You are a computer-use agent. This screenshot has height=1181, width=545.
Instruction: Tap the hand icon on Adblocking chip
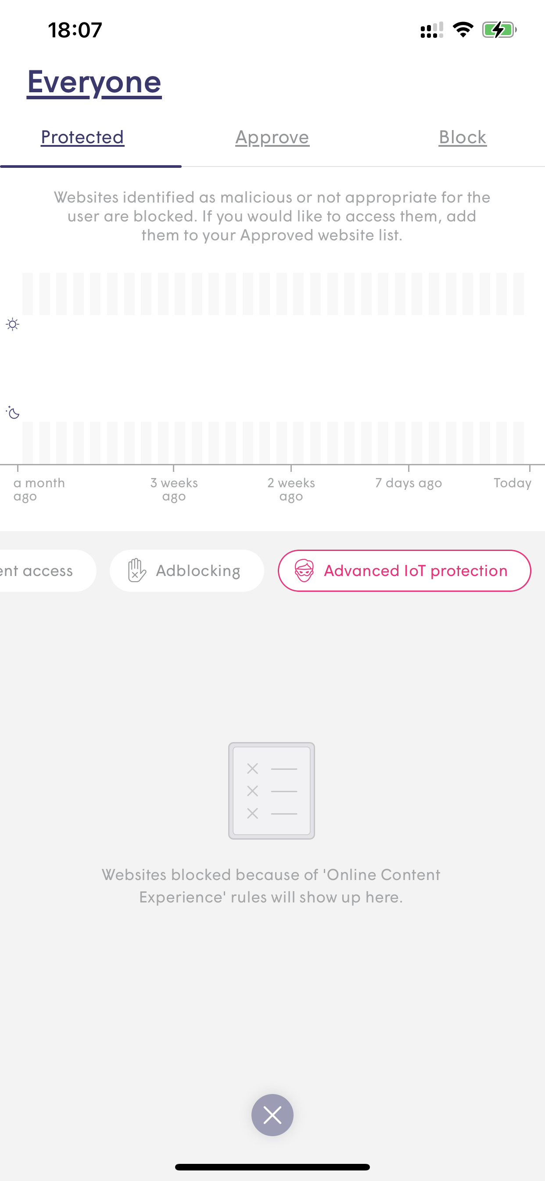136,570
